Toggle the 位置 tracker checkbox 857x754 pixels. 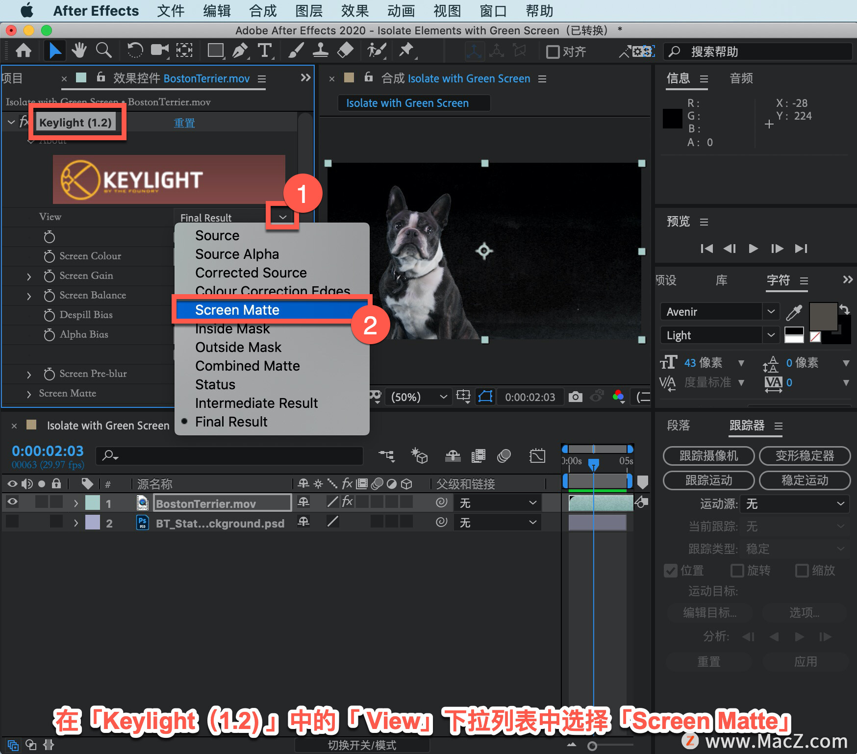coord(670,571)
